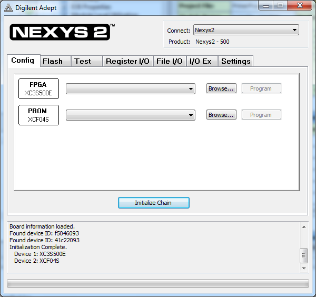Select the FPGA XC3S500E device box

point(38,88)
